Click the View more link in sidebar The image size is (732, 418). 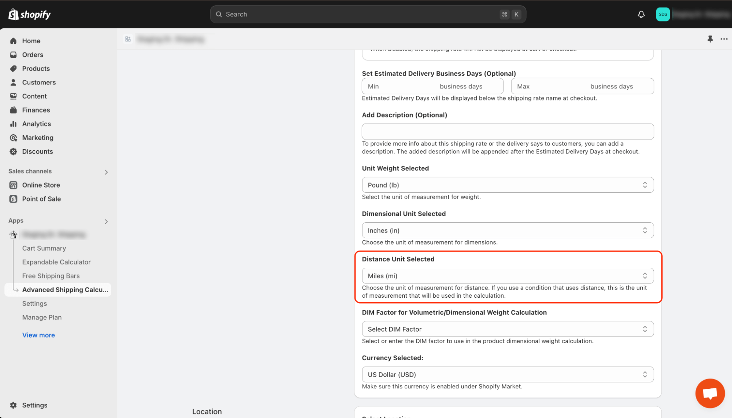click(x=38, y=335)
